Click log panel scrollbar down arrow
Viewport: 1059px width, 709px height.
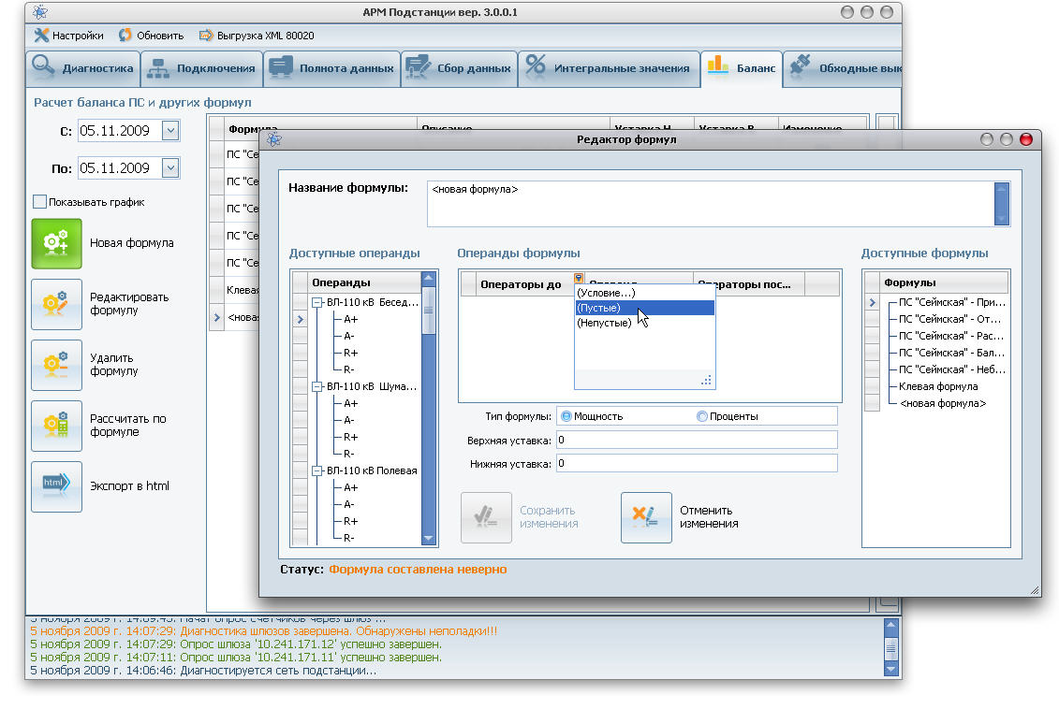click(891, 669)
